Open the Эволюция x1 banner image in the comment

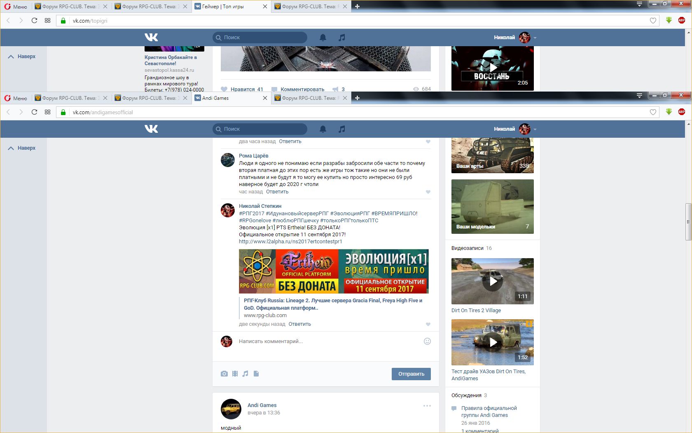click(x=334, y=271)
